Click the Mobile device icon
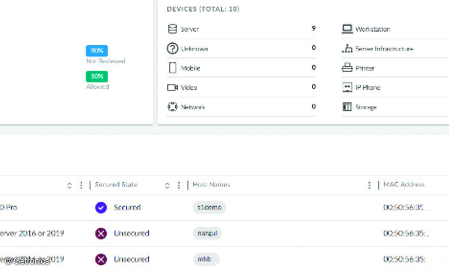Screen dimensions: 449x269 coord(172,68)
